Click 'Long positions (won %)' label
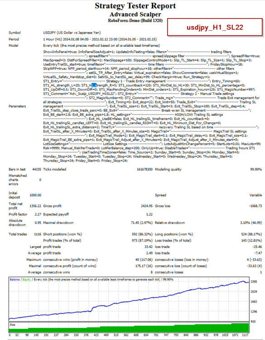 [174, 234]
